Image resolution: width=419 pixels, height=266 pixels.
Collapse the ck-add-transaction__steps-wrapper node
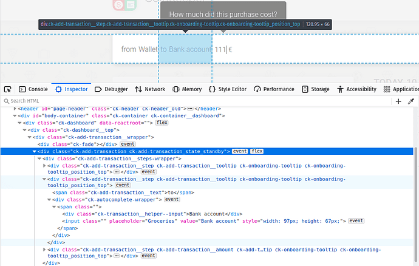tap(39, 159)
